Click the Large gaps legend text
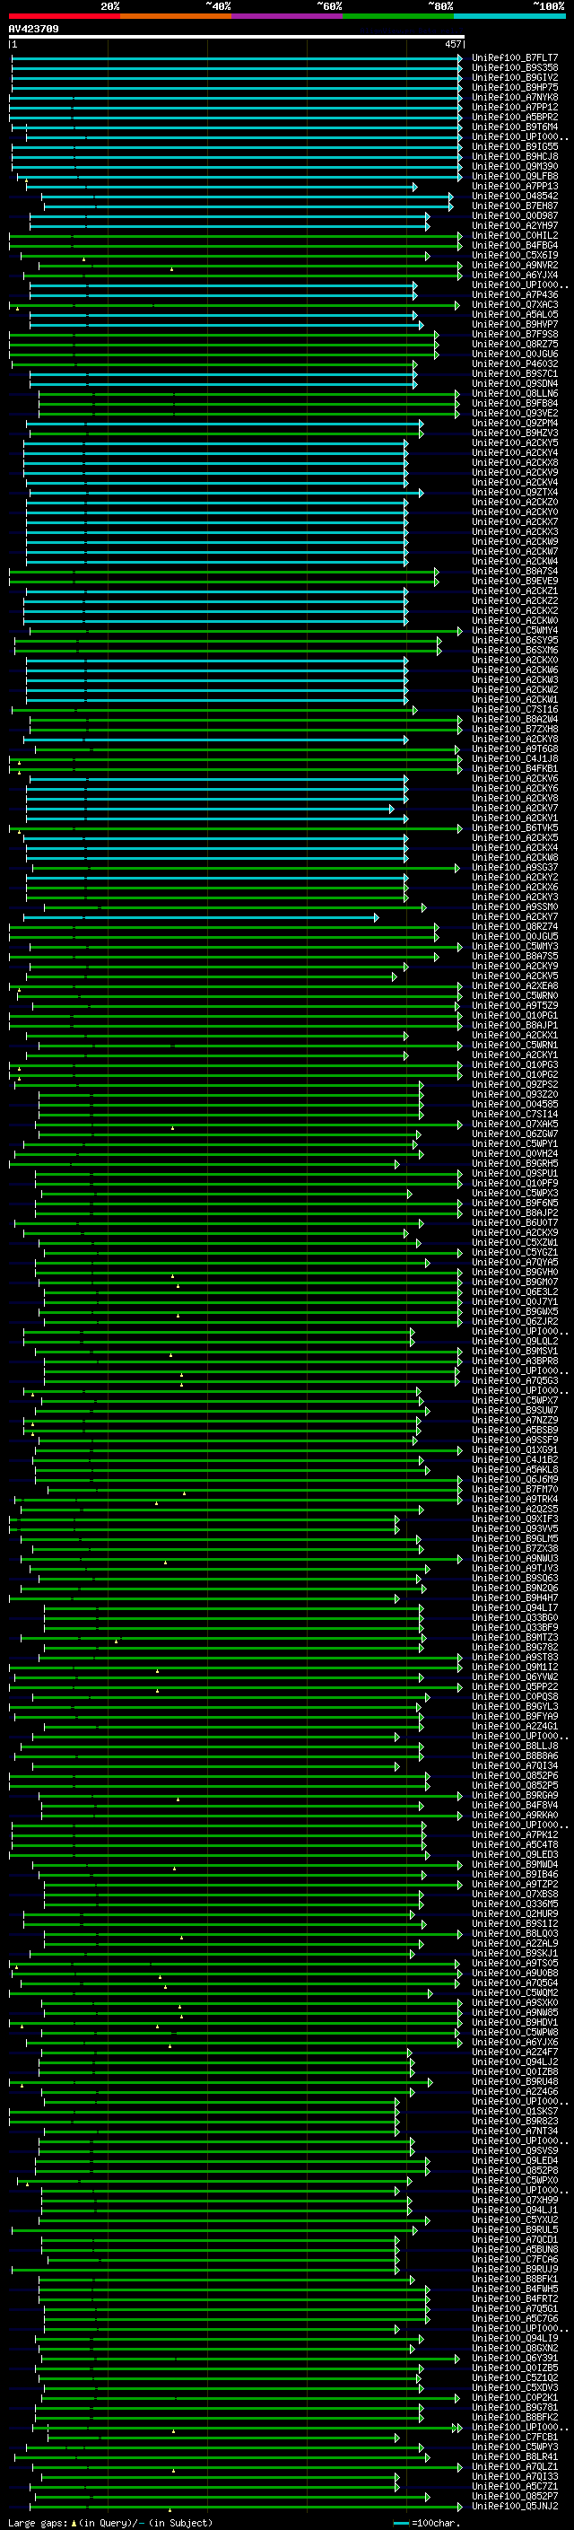This screenshot has height=2530, width=574. [110, 2522]
